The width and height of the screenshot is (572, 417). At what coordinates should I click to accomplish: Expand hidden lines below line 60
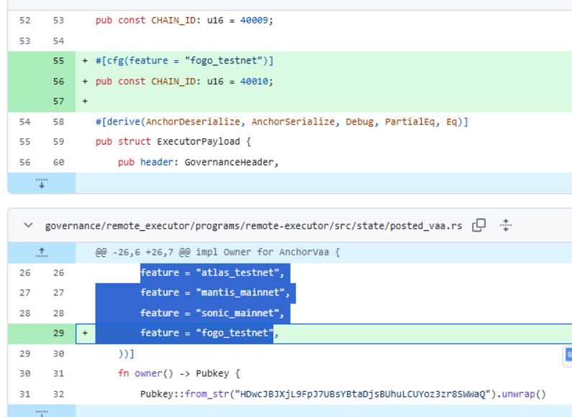click(x=42, y=183)
